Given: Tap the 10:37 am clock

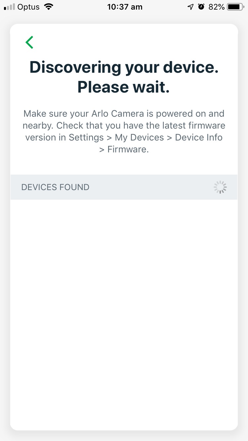Looking at the screenshot, I should pyautogui.click(x=125, y=7).
